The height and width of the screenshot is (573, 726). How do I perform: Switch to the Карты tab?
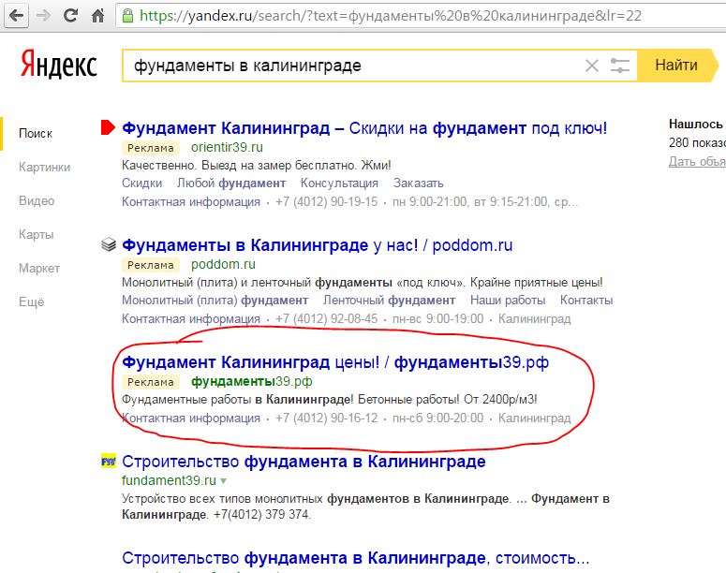tap(37, 235)
